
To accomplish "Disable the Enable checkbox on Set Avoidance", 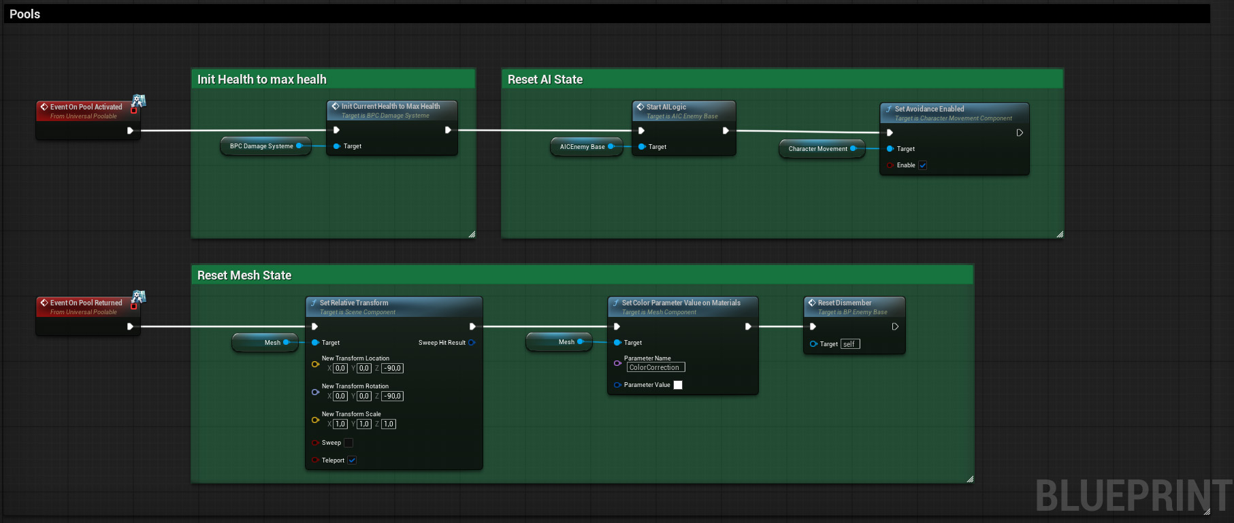I will pyautogui.click(x=922, y=165).
